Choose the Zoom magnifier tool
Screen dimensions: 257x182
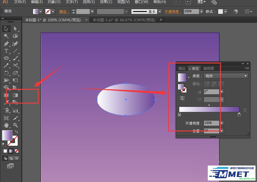pyautogui.click(x=15, y=125)
